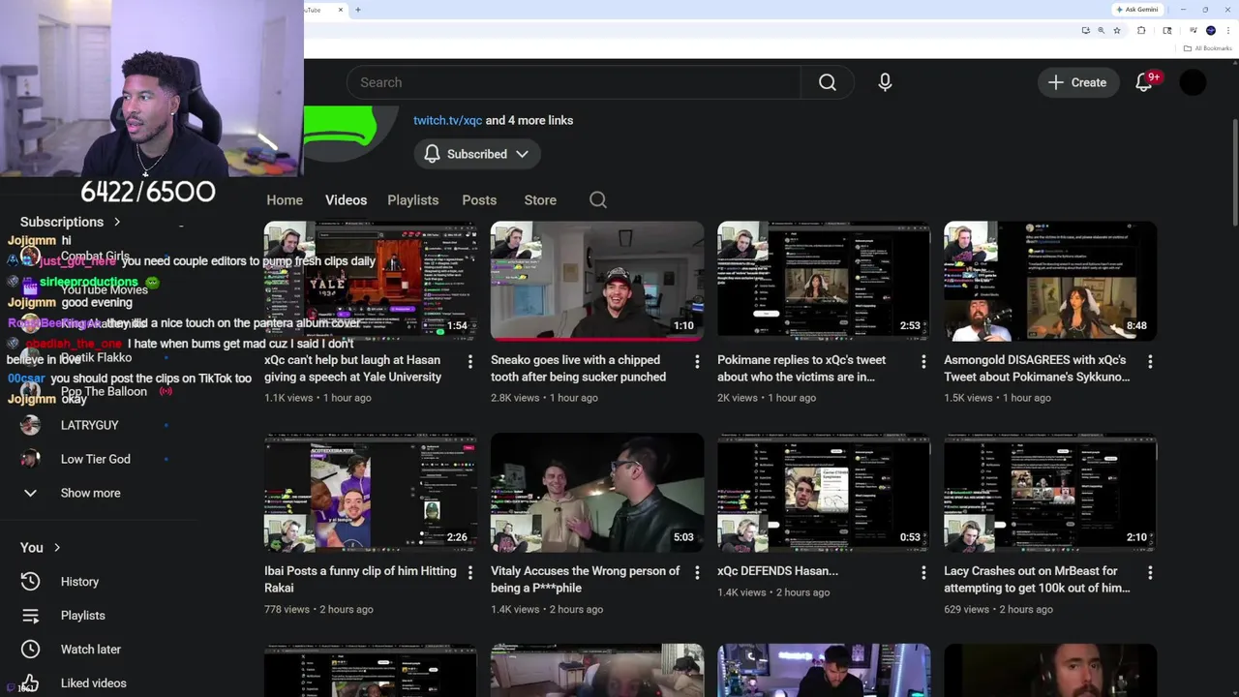Search within channel using the magnifier icon

point(598,199)
